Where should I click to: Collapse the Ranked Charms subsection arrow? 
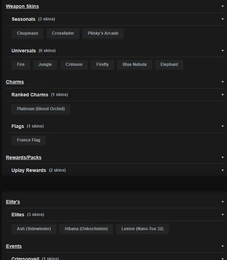coord(223,95)
